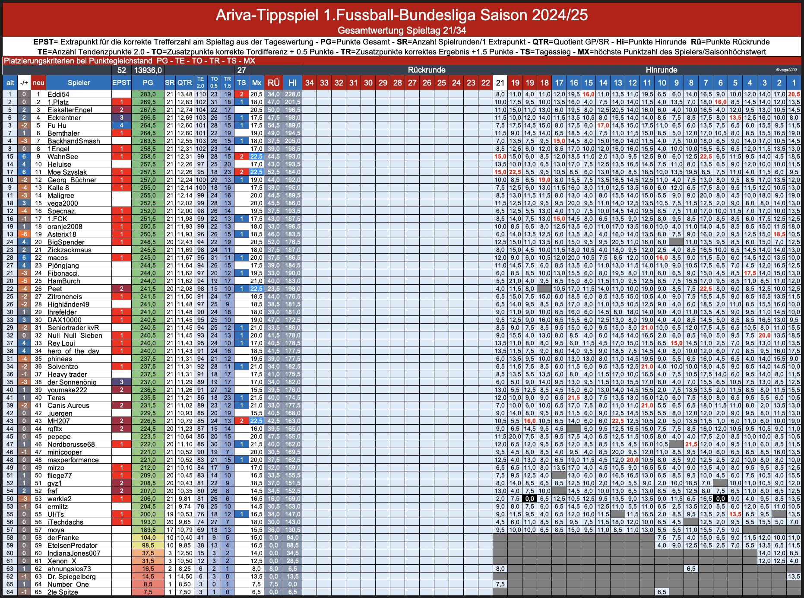Click player name 'EtelsenPredator'
The image size is (804, 598).
click(x=72, y=545)
